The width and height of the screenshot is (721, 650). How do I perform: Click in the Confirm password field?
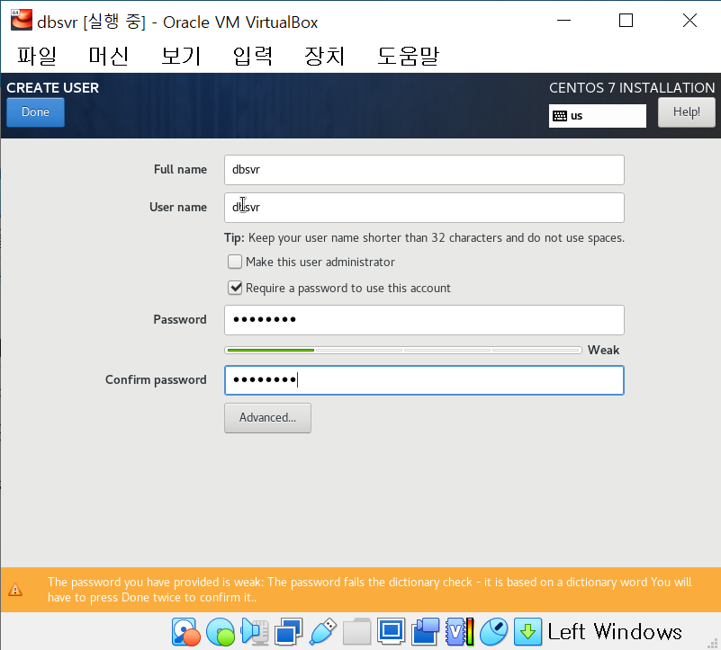[424, 380]
